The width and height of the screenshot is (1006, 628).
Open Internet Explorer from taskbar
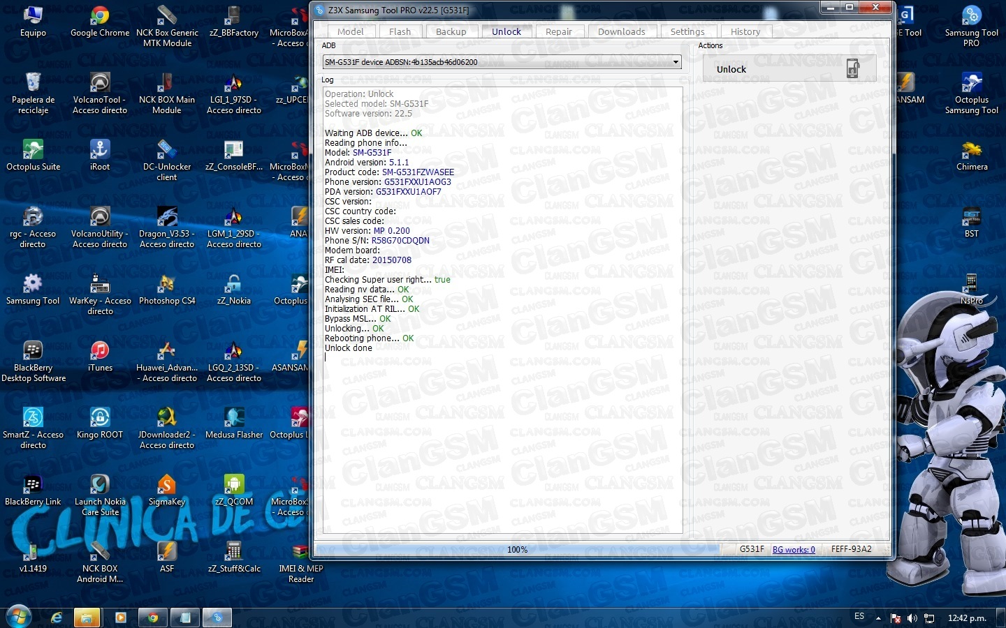(x=57, y=618)
